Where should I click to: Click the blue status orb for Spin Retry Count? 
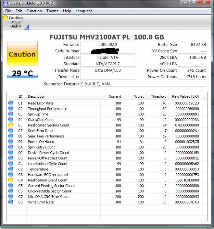click(x=11, y=147)
